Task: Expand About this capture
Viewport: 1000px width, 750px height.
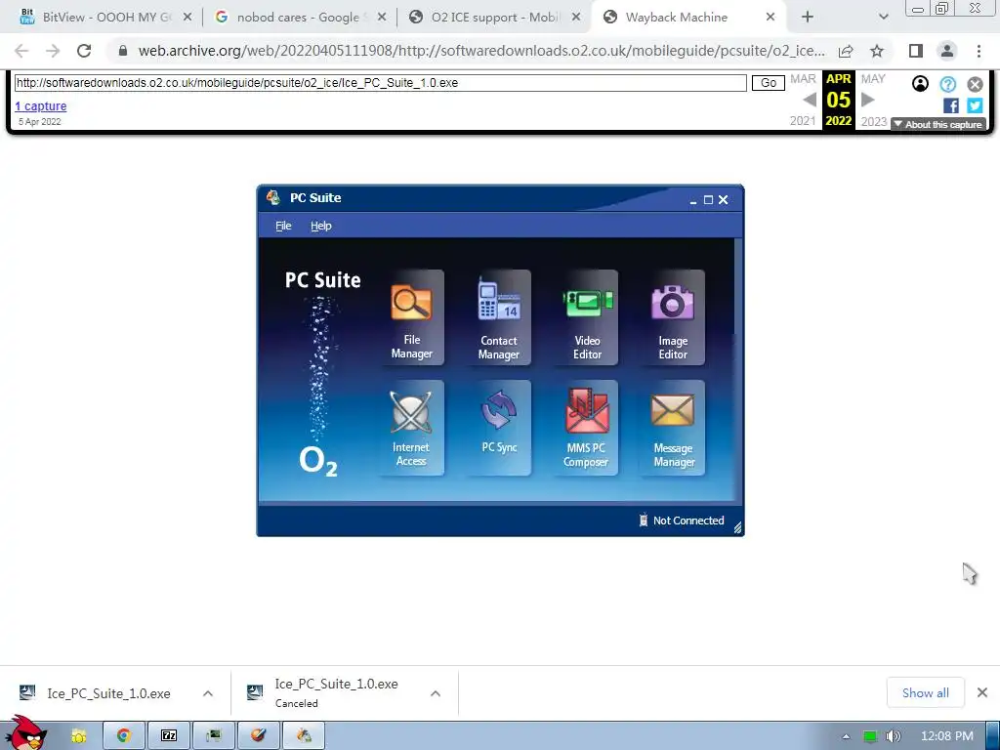Action: pyautogui.click(x=938, y=124)
